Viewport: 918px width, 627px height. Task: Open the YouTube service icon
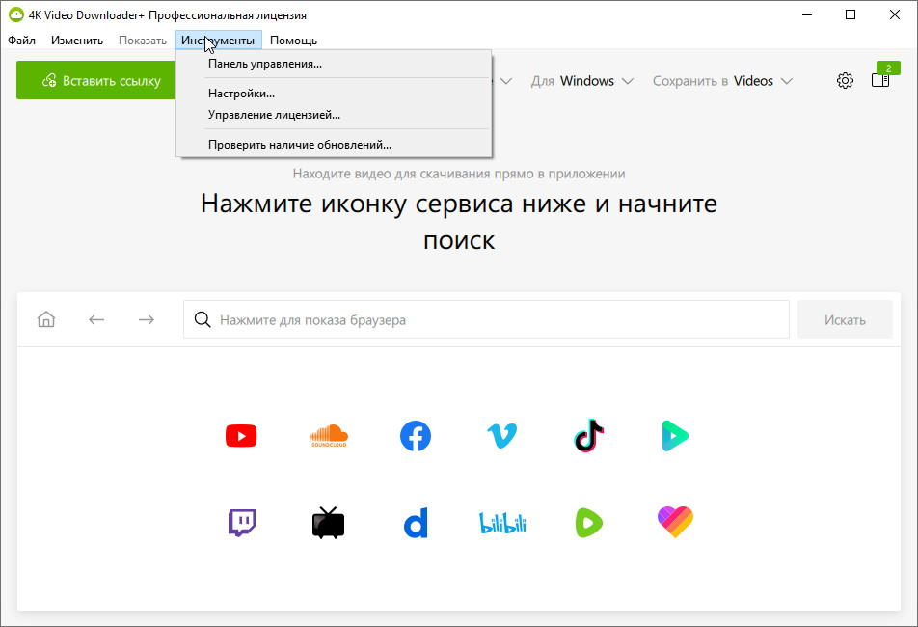[x=241, y=436]
